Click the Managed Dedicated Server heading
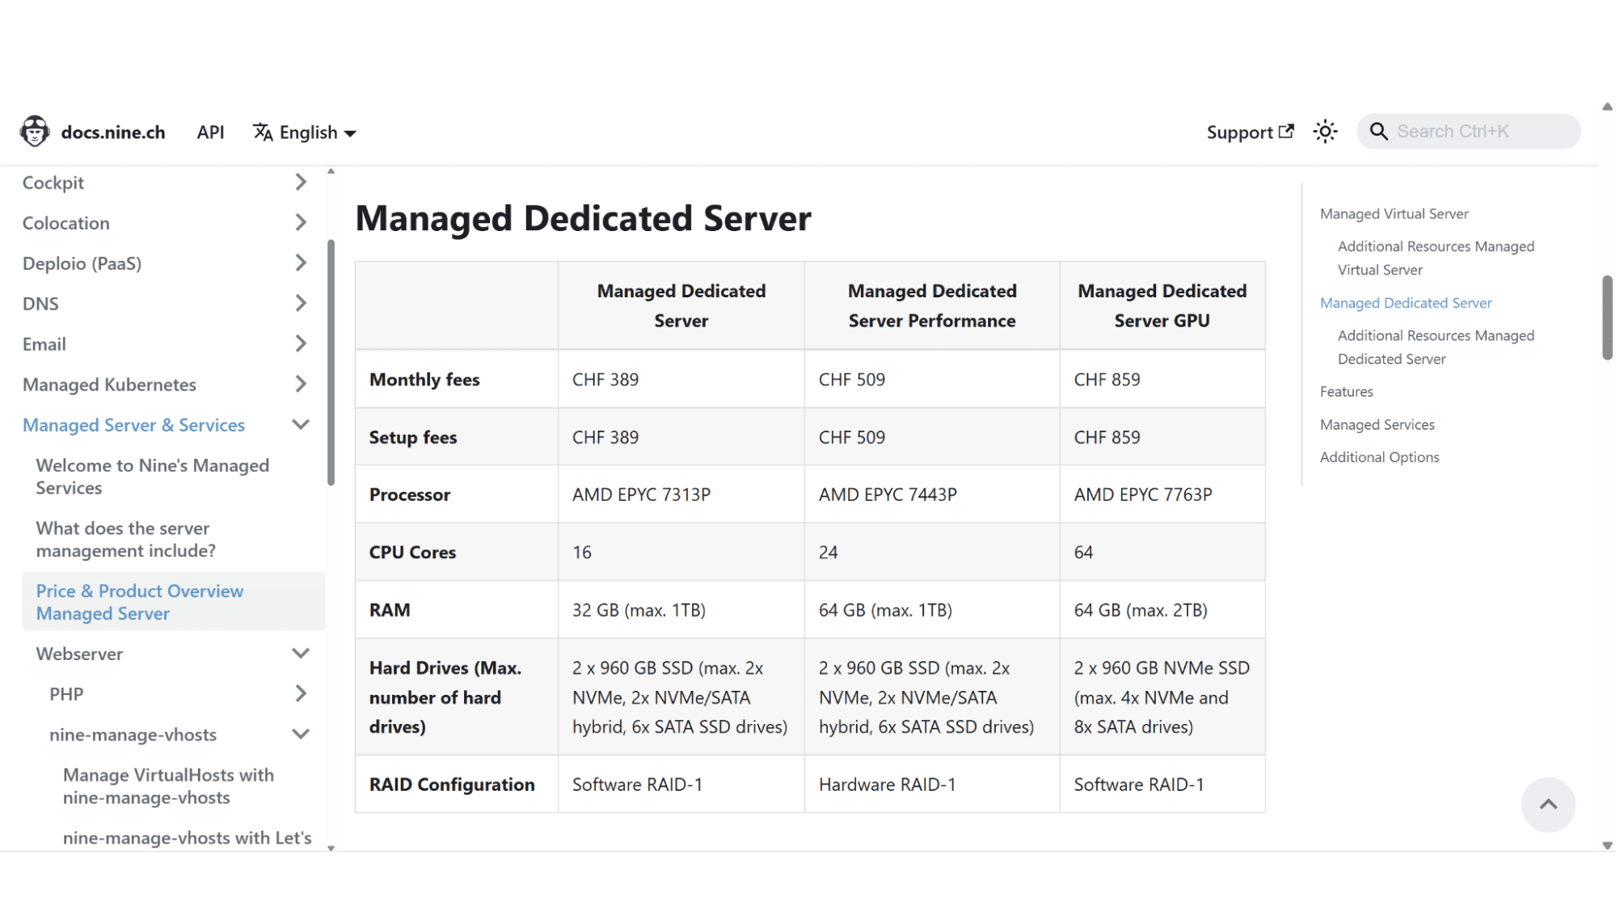The height and width of the screenshot is (909, 1616). click(583, 218)
